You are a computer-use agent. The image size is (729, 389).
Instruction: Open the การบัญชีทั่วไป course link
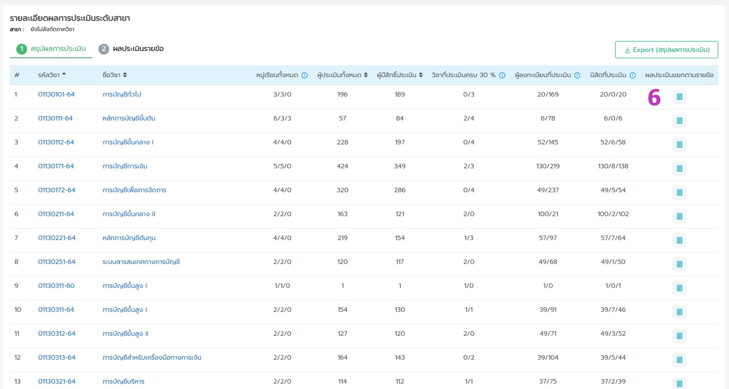click(x=122, y=94)
